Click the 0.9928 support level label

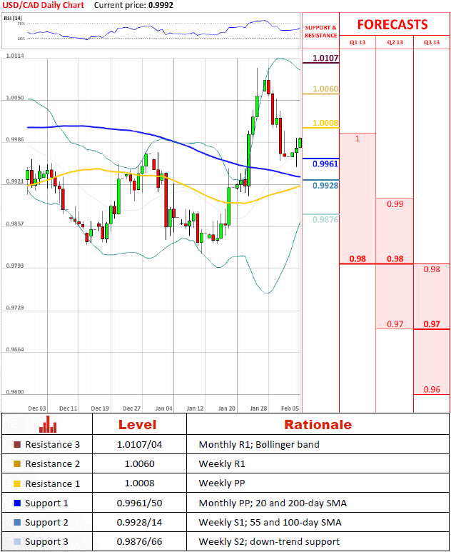(325, 186)
